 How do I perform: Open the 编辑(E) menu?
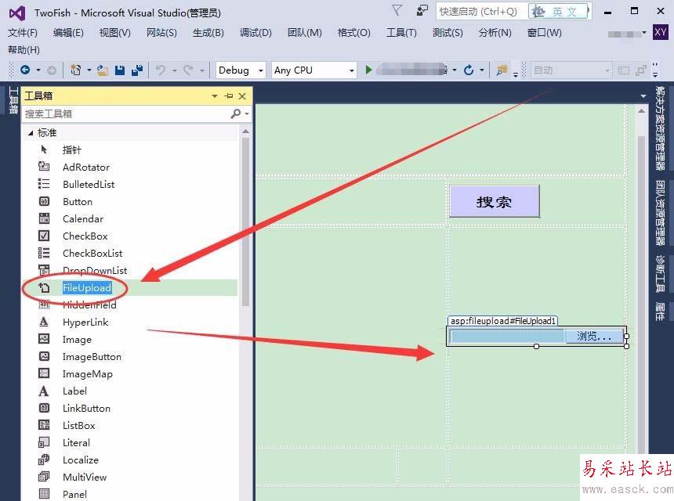pyautogui.click(x=68, y=33)
